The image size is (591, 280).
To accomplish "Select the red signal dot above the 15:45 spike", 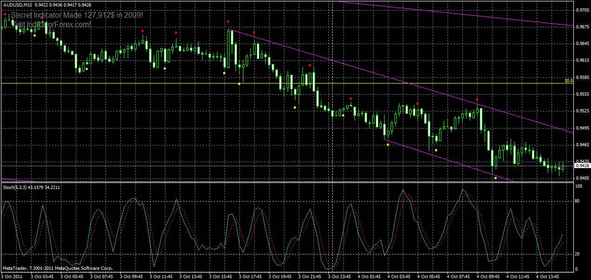I will [228, 20].
